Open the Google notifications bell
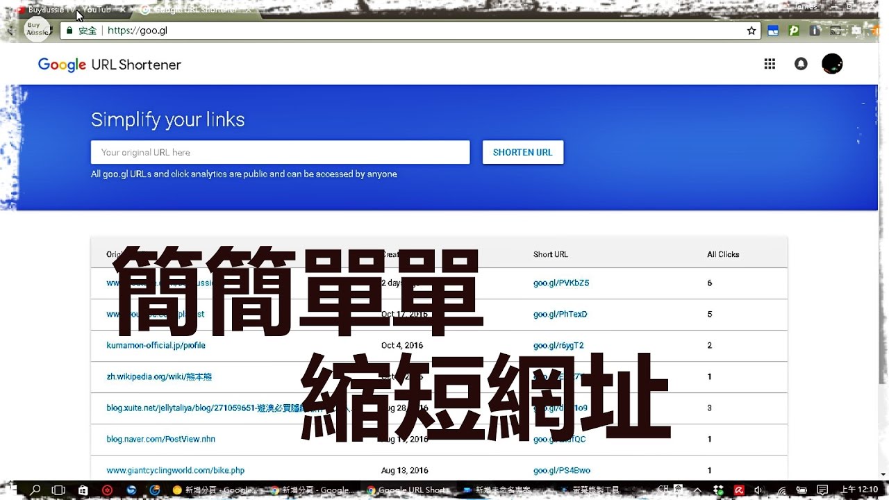889x500 pixels. pyautogui.click(x=801, y=64)
